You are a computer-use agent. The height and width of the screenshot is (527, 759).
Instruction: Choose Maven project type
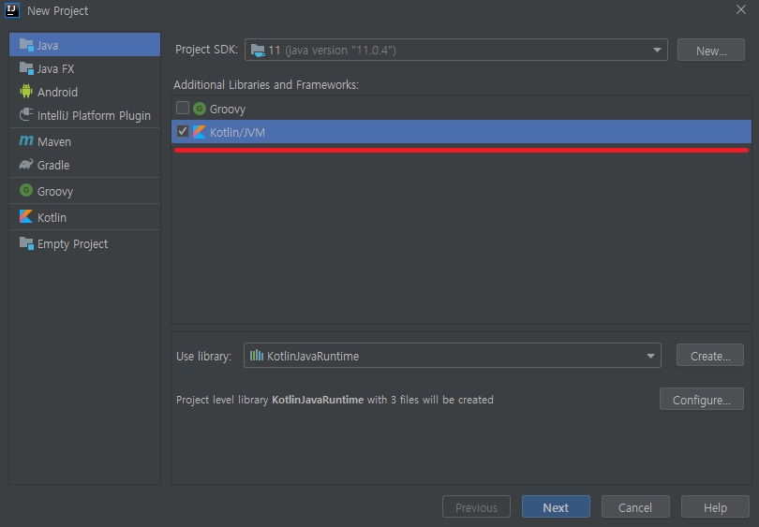point(84,141)
